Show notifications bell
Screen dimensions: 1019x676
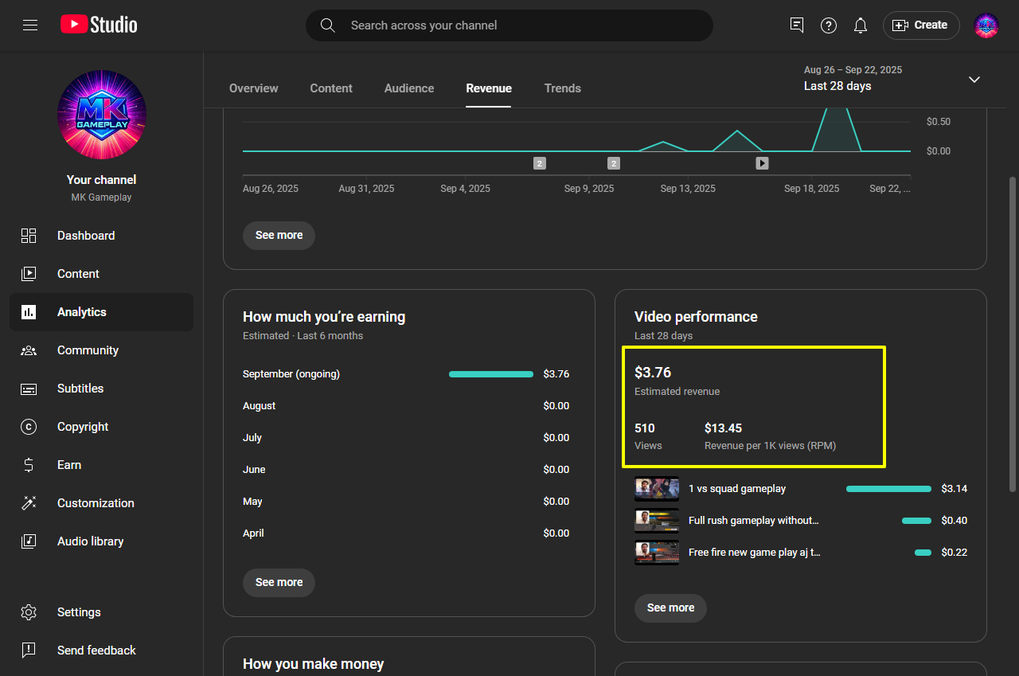(x=861, y=25)
